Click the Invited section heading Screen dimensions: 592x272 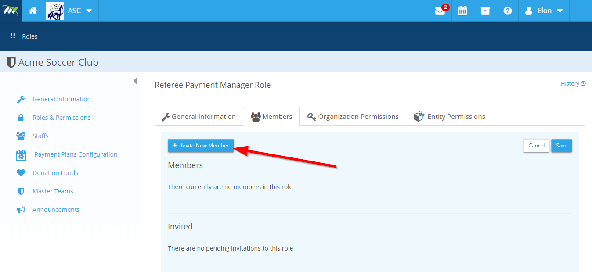[x=180, y=227]
